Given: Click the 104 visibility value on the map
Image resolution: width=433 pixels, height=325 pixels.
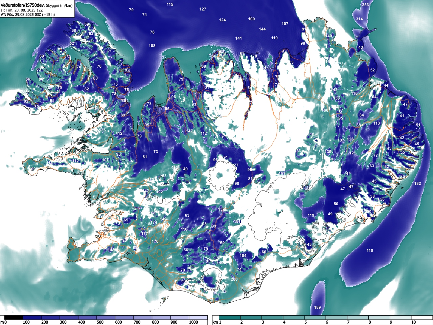Looking at the screenshot, I should click(x=243, y=256).
